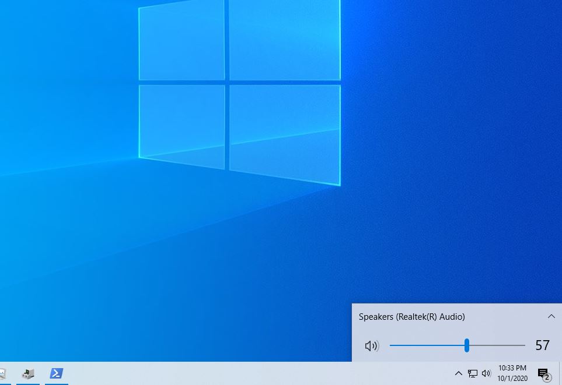Mute speakers using the volume flyout speaker icon
The width and height of the screenshot is (562, 385).
[372, 345]
